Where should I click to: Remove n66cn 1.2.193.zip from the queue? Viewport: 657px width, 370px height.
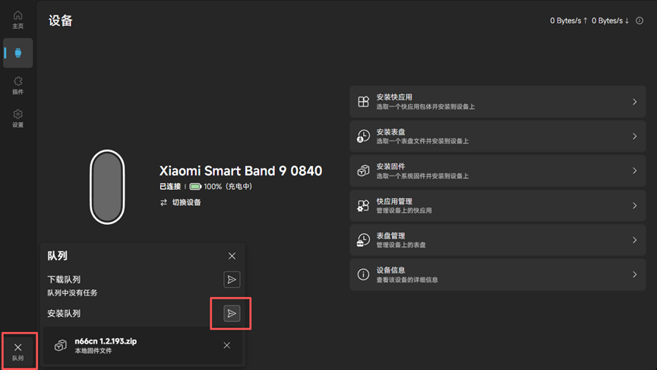pyautogui.click(x=226, y=346)
